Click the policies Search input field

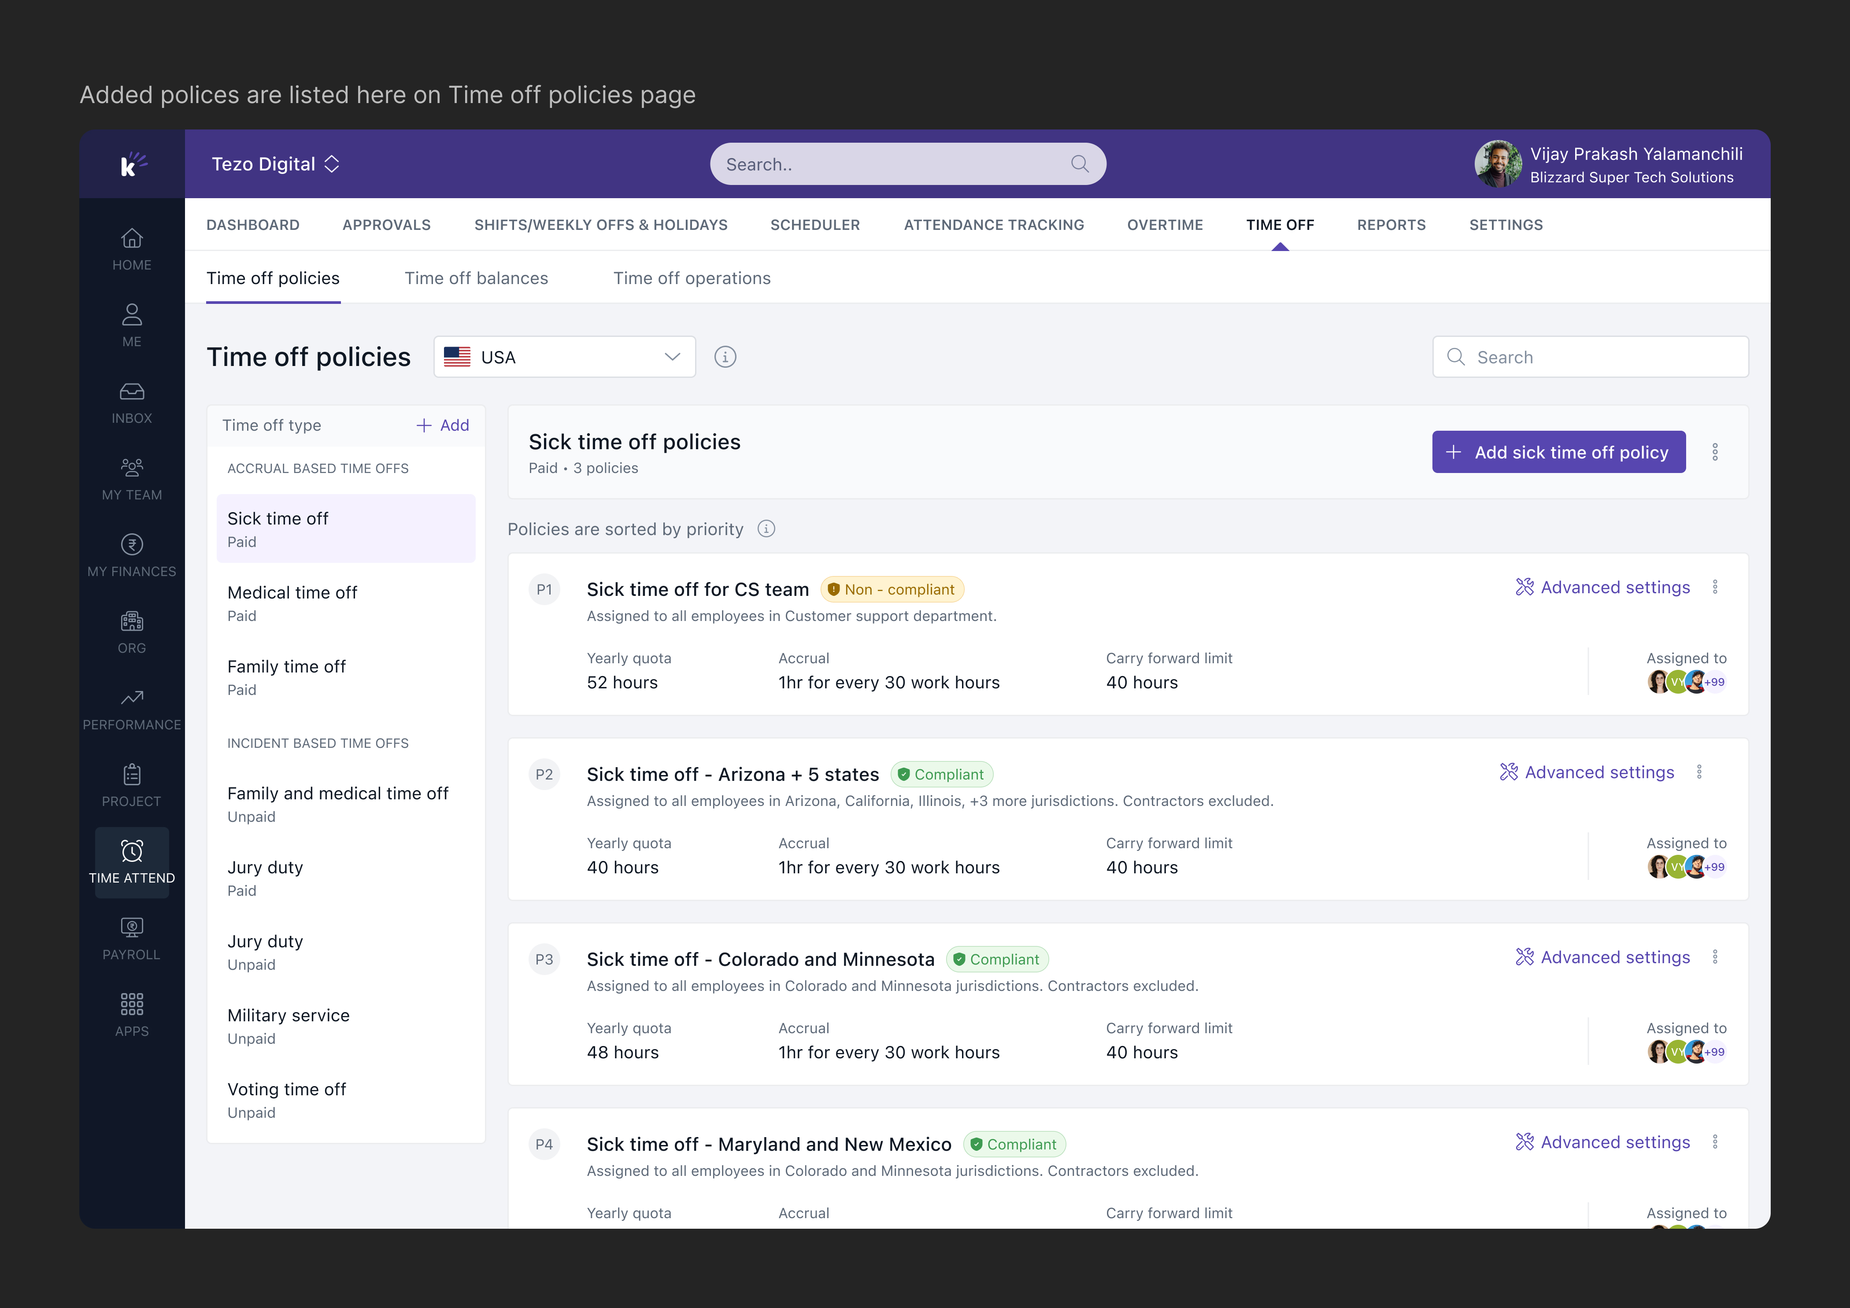pyautogui.click(x=1591, y=357)
